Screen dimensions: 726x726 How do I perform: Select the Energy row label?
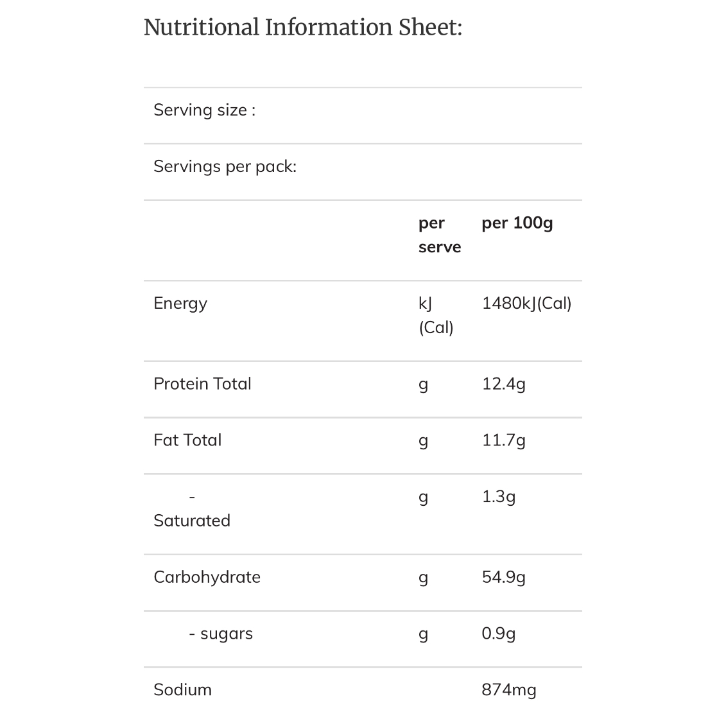pyautogui.click(x=180, y=304)
